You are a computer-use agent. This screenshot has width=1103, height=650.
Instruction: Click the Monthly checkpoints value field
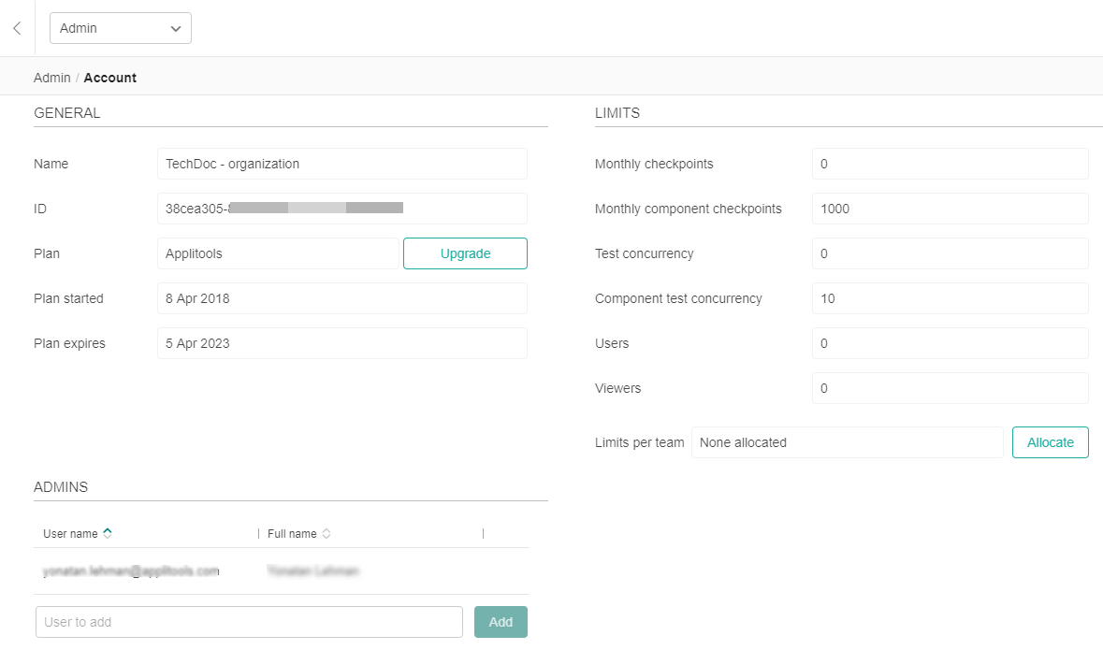coord(950,164)
